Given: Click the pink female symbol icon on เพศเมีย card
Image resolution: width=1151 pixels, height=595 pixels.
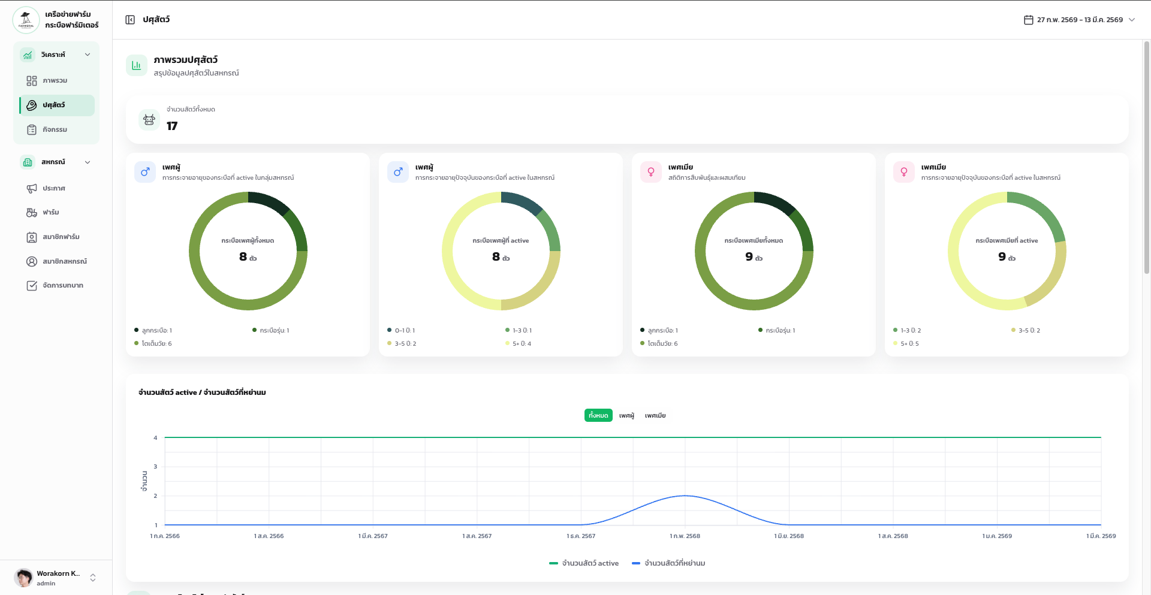Looking at the screenshot, I should [650, 172].
